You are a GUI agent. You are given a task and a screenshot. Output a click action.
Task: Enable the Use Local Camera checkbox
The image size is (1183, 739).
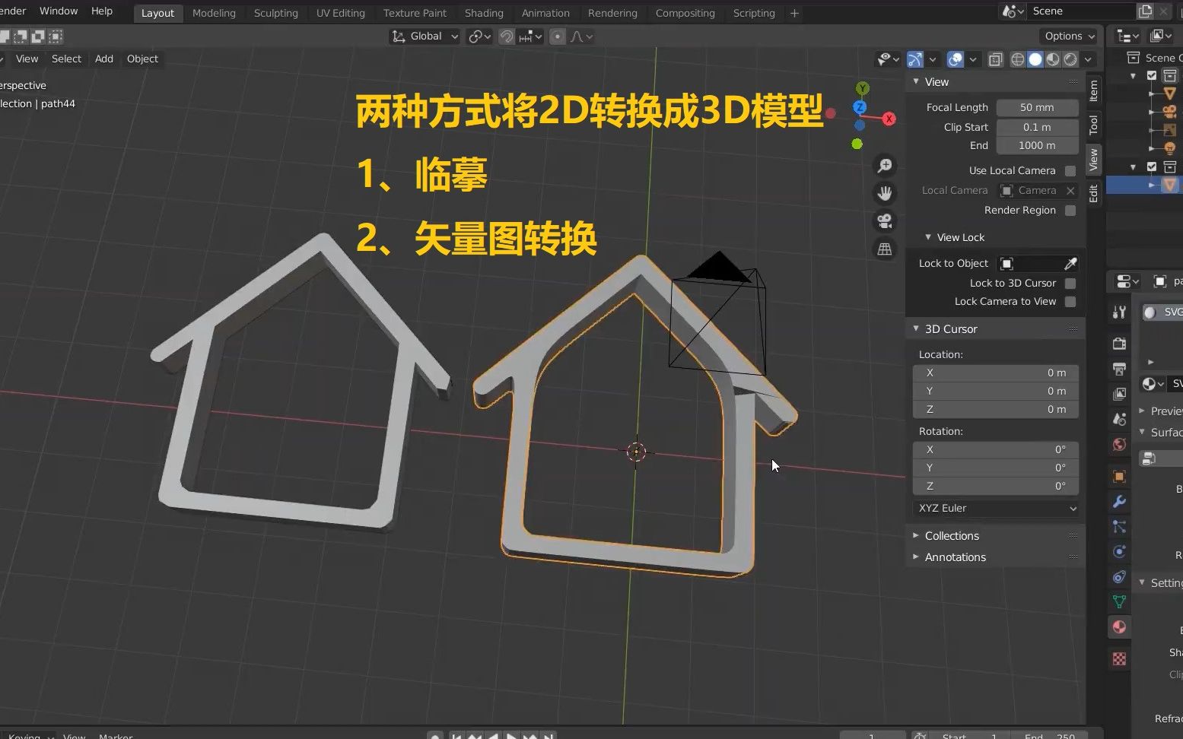coord(1070,170)
